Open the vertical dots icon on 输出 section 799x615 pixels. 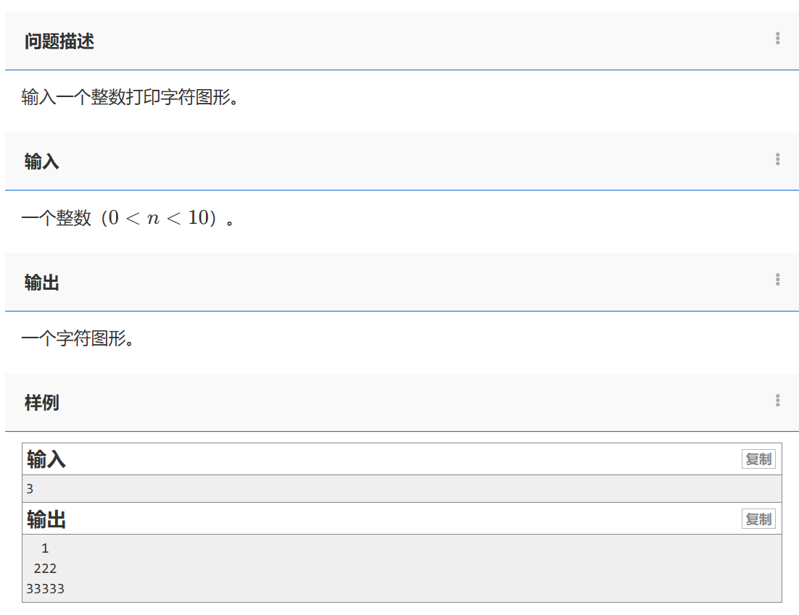pos(778,280)
